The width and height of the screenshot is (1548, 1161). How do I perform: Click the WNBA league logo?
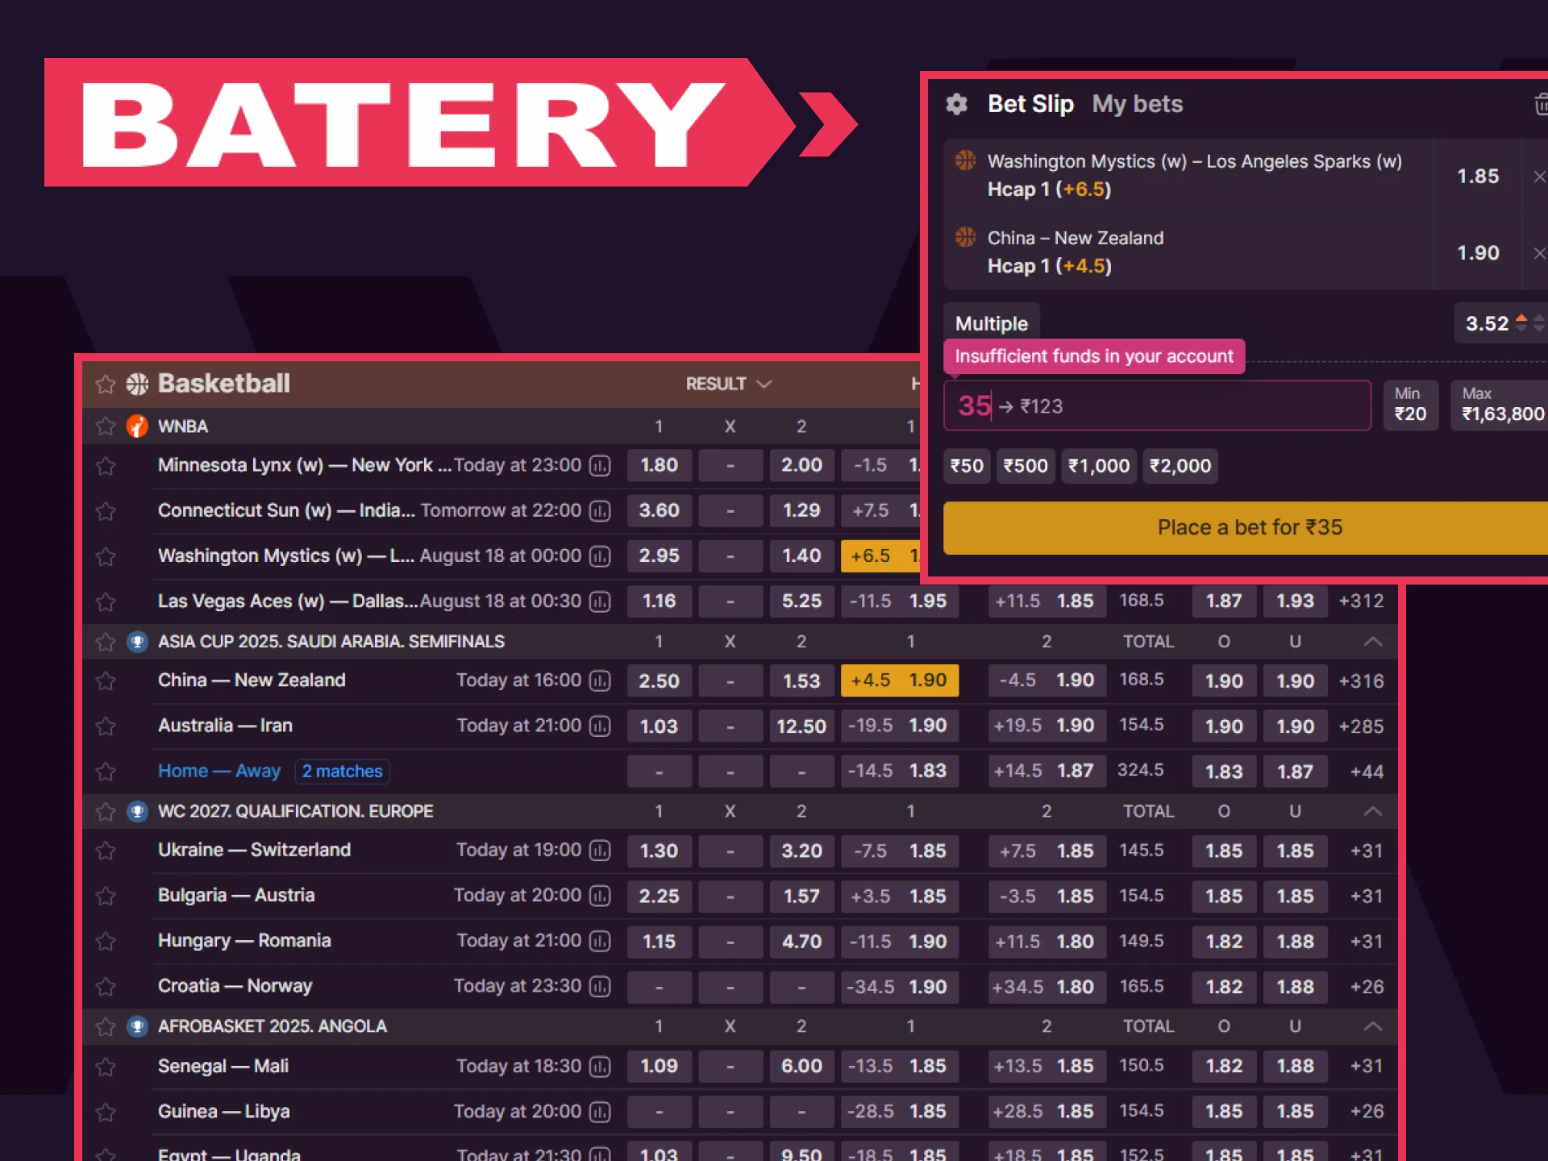coord(137,427)
